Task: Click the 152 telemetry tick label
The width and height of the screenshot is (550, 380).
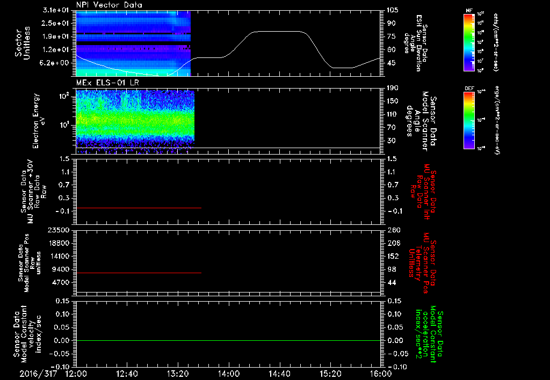Action: point(394,256)
